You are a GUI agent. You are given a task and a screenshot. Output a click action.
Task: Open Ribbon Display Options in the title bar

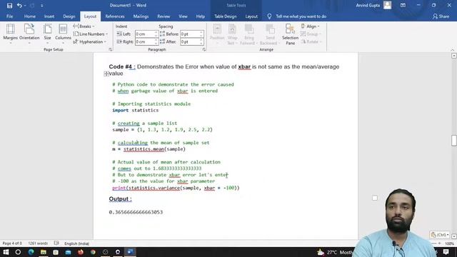pos(403,5)
